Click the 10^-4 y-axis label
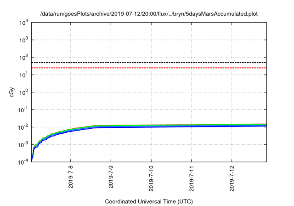This screenshot has height=206, width=294. (x=23, y=162)
